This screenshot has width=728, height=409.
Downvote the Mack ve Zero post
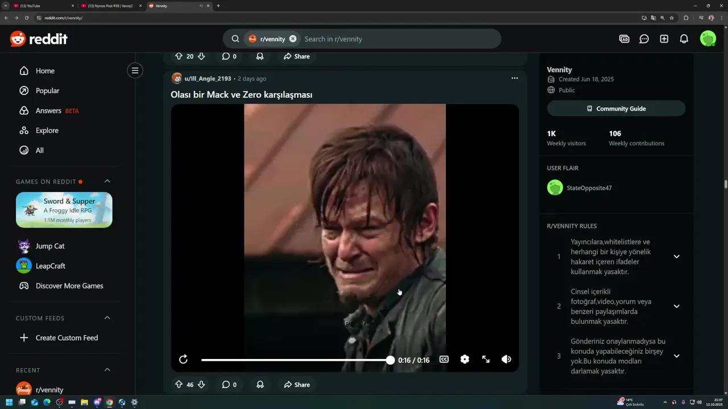tap(201, 385)
